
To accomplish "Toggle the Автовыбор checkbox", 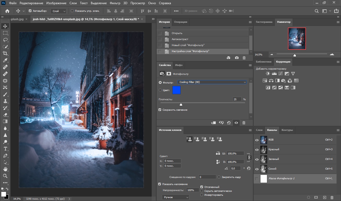I will pyautogui.click(x=30, y=11).
